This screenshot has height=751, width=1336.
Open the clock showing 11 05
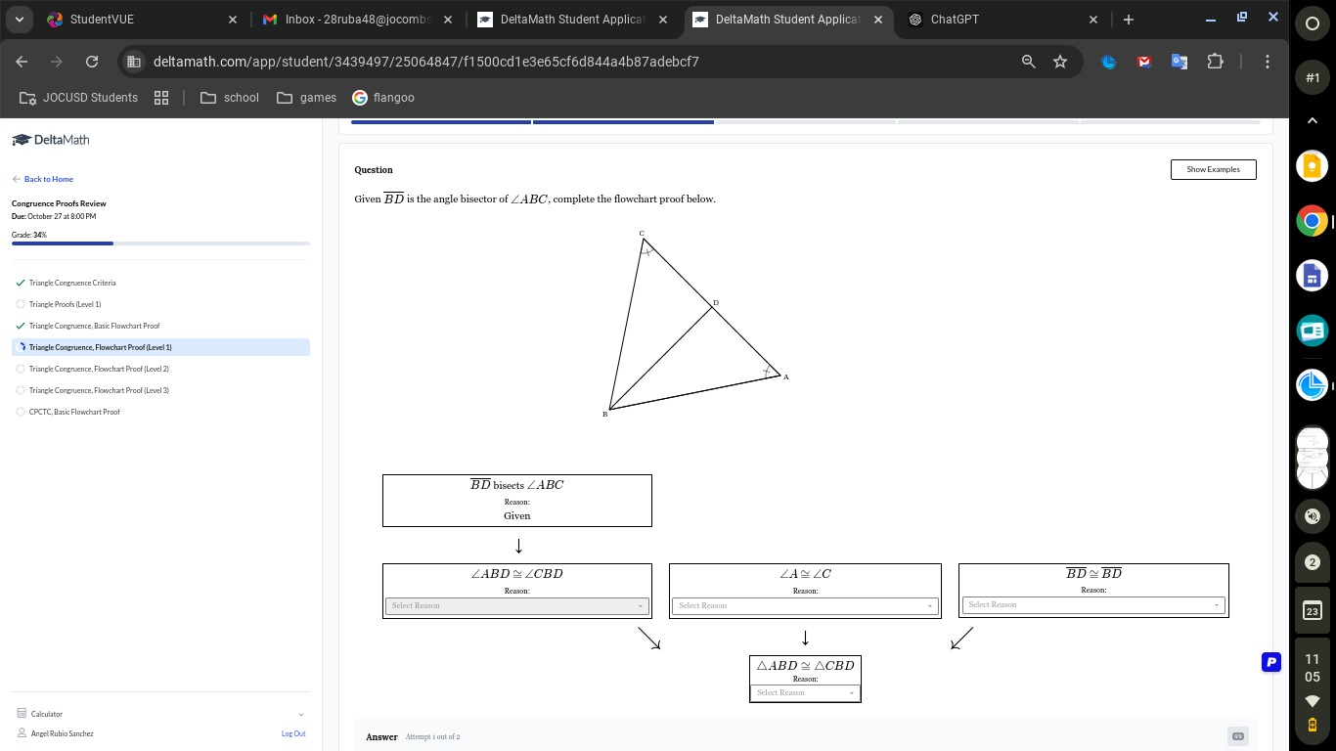1313,668
